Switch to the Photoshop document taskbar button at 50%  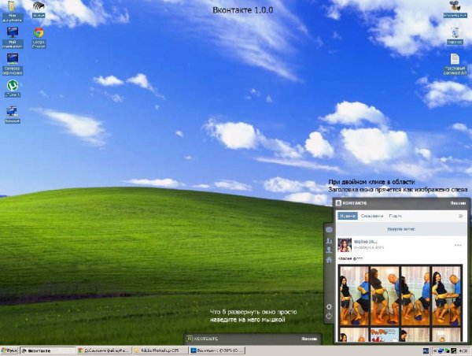(217, 350)
